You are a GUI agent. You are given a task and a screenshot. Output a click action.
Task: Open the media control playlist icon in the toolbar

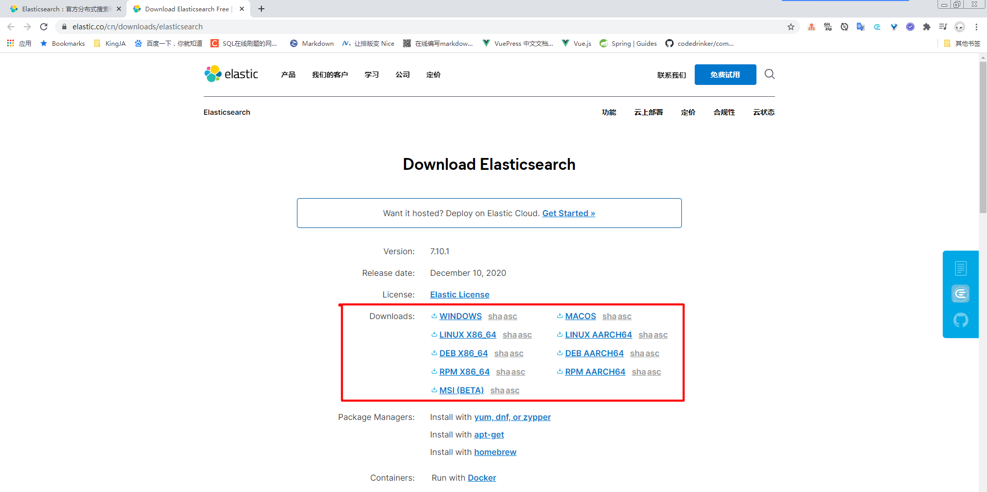click(943, 27)
